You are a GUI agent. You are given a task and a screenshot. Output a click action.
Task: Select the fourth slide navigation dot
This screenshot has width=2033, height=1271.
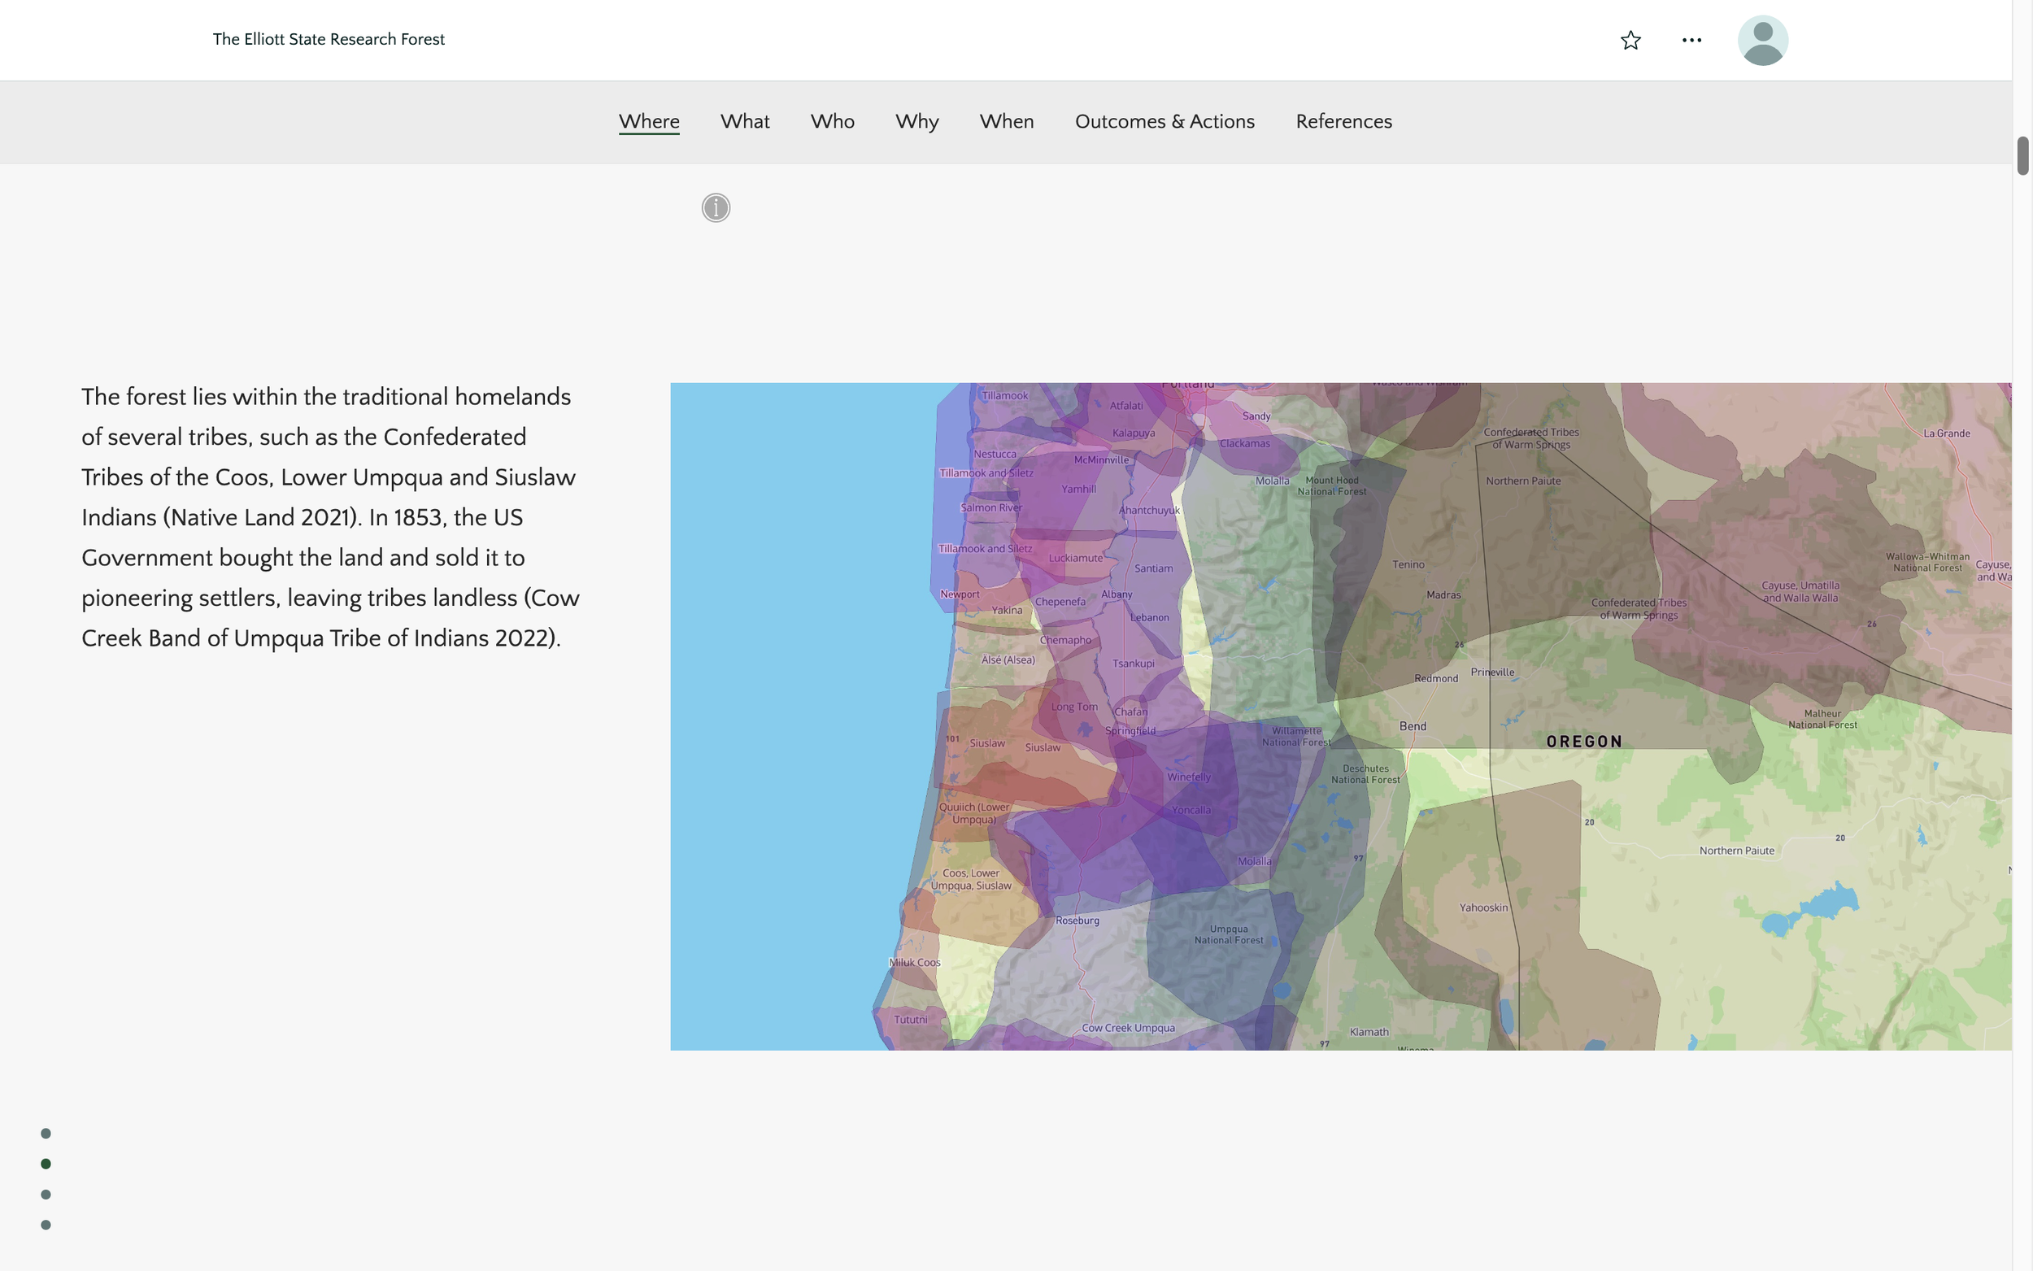(46, 1225)
